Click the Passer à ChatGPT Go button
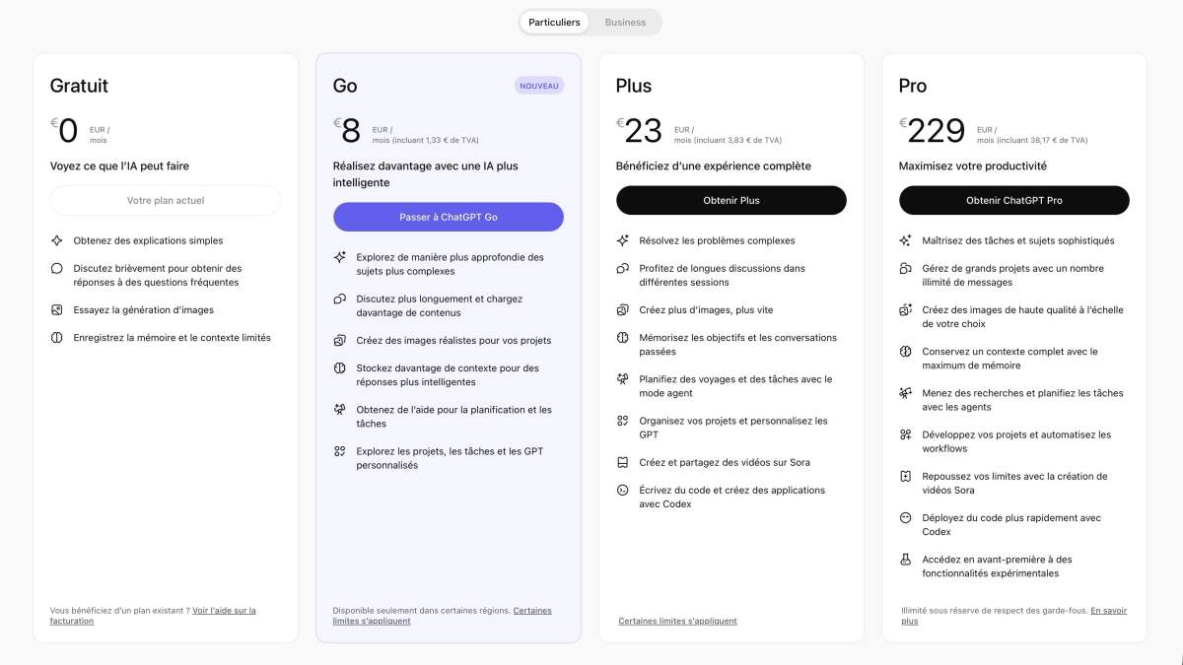1183x665 pixels. pyautogui.click(x=449, y=217)
